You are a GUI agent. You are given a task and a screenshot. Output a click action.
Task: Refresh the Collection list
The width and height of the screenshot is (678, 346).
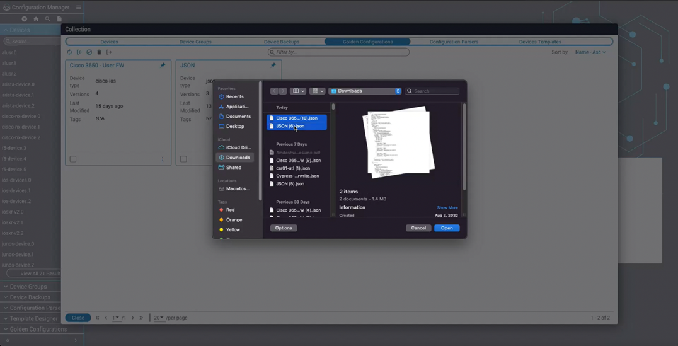pos(69,52)
